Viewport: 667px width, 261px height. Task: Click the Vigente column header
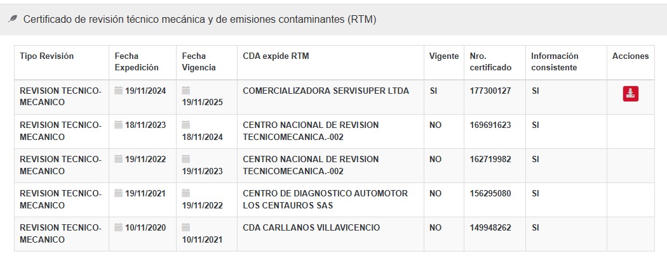443,56
